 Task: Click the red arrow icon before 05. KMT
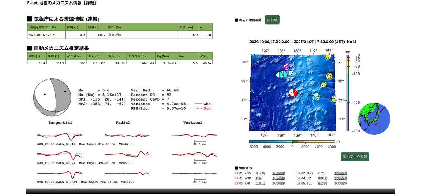click(236, 183)
